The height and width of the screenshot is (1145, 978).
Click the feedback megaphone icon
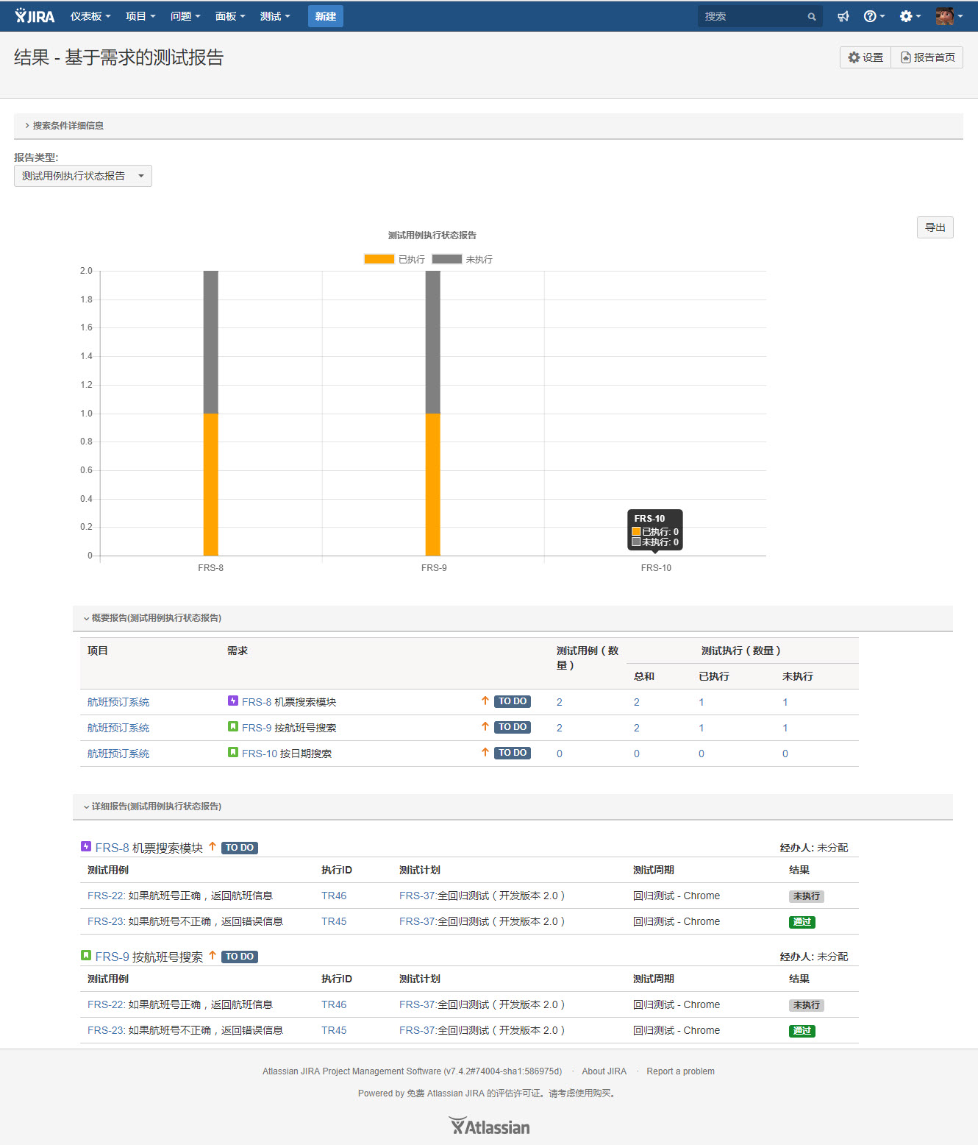pos(843,16)
